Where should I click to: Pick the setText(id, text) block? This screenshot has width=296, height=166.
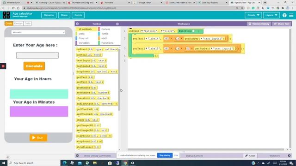pos(90,82)
